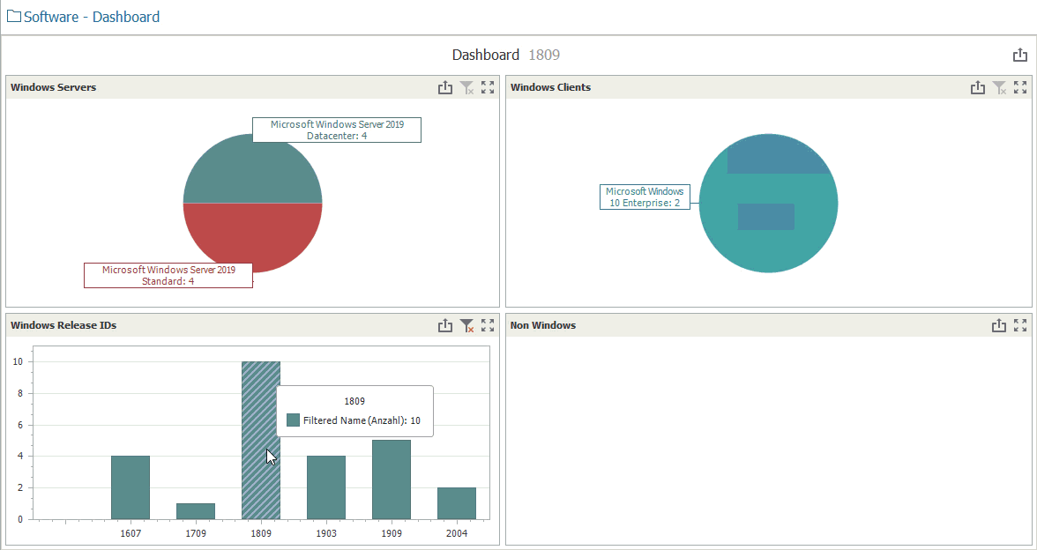This screenshot has height=550, width=1037.
Task: Maximize the Non Windows panel
Action: pos(1019,325)
